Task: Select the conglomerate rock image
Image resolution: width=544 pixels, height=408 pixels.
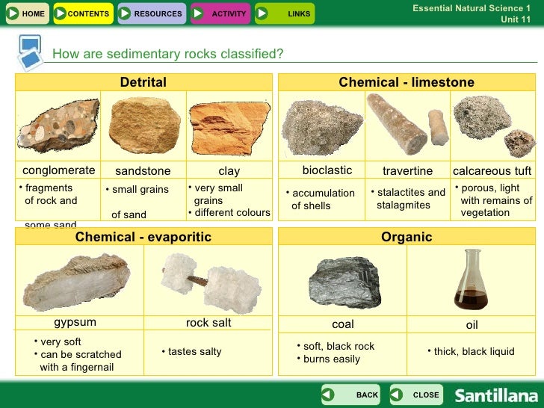Action: 58,126
